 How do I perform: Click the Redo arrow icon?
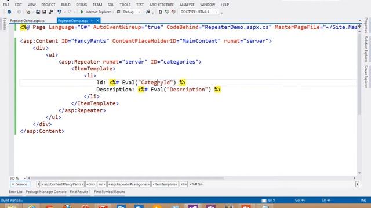coord(70,12)
